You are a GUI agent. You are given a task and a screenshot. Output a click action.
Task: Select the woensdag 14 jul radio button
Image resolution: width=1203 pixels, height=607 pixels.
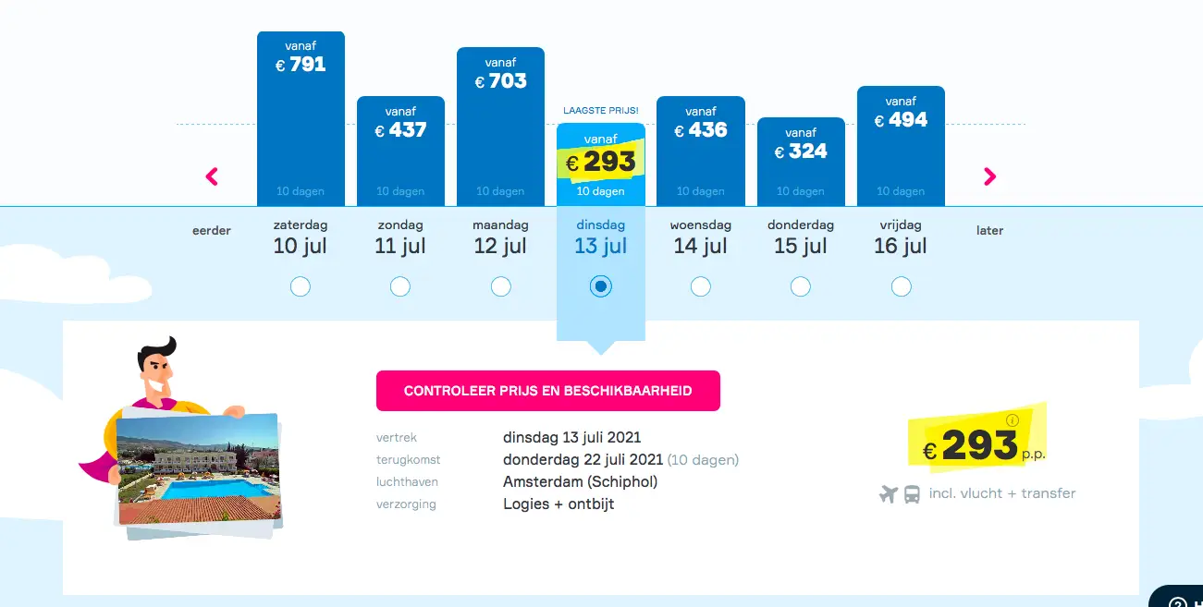pyautogui.click(x=701, y=286)
